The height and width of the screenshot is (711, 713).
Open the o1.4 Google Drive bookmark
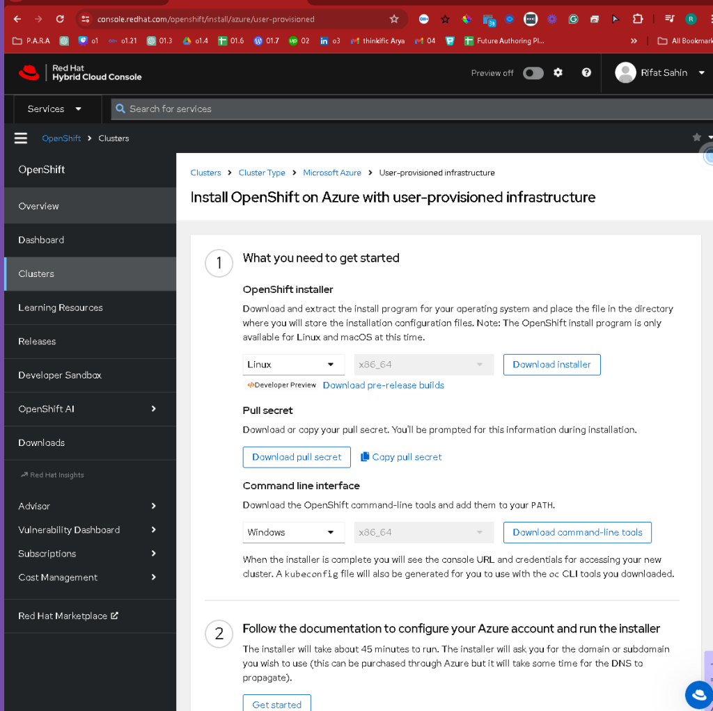(x=196, y=41)
